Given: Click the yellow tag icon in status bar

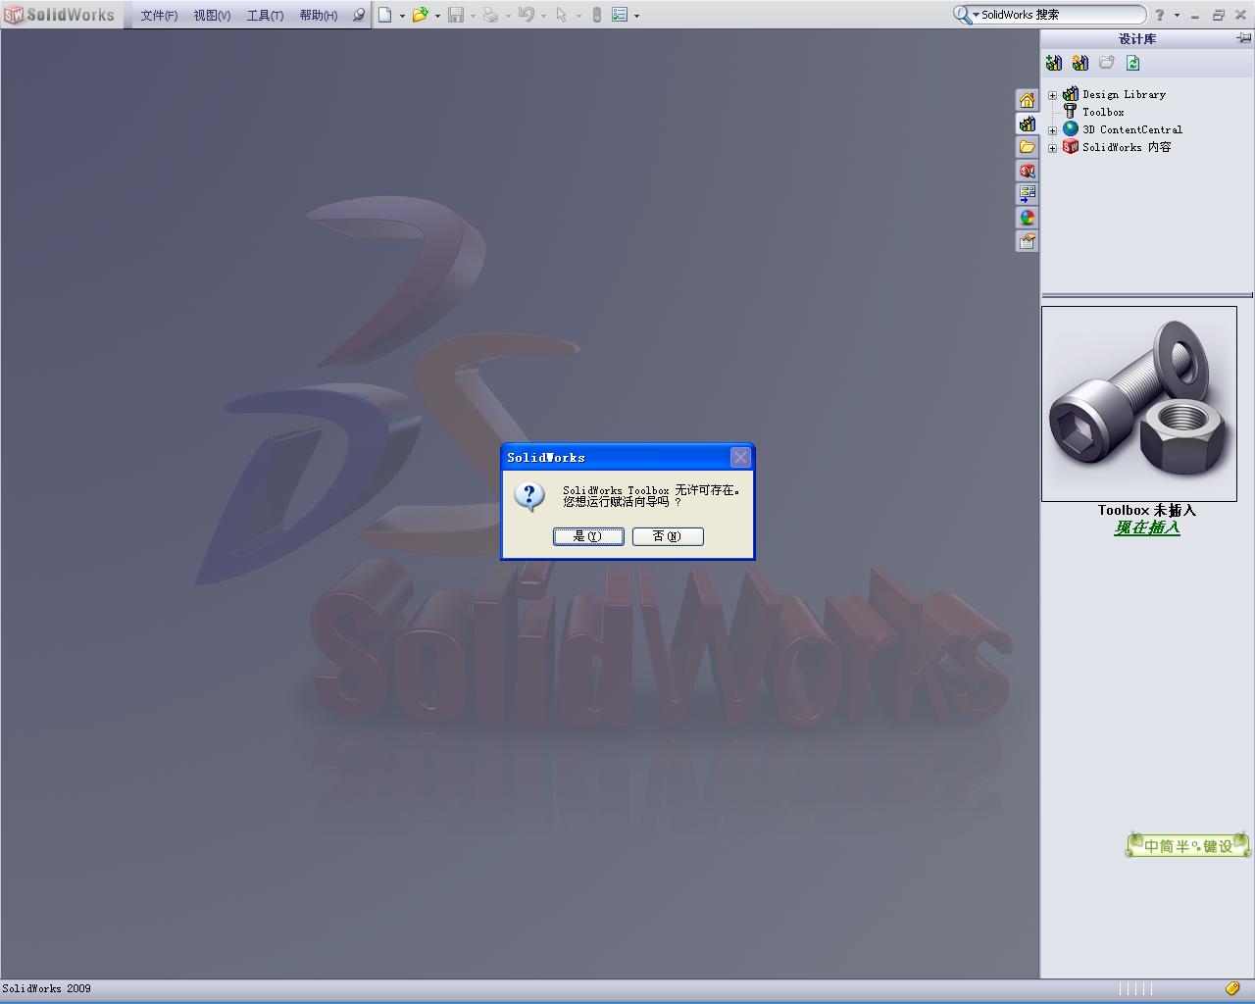Looking at the screenshot, I should pyautogui.click(x=1232, y=988).
